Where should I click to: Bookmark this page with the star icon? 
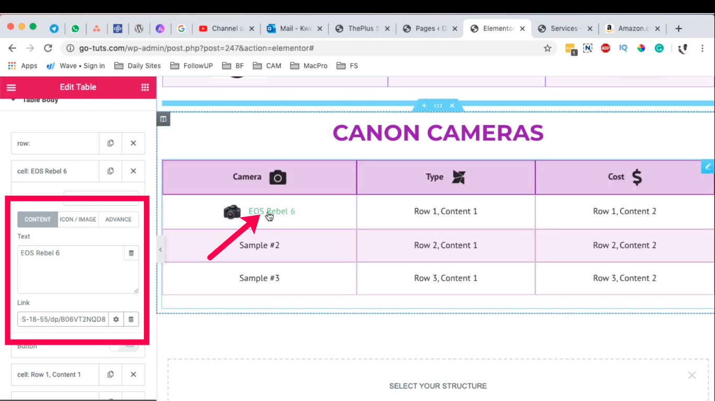[548, 48]
